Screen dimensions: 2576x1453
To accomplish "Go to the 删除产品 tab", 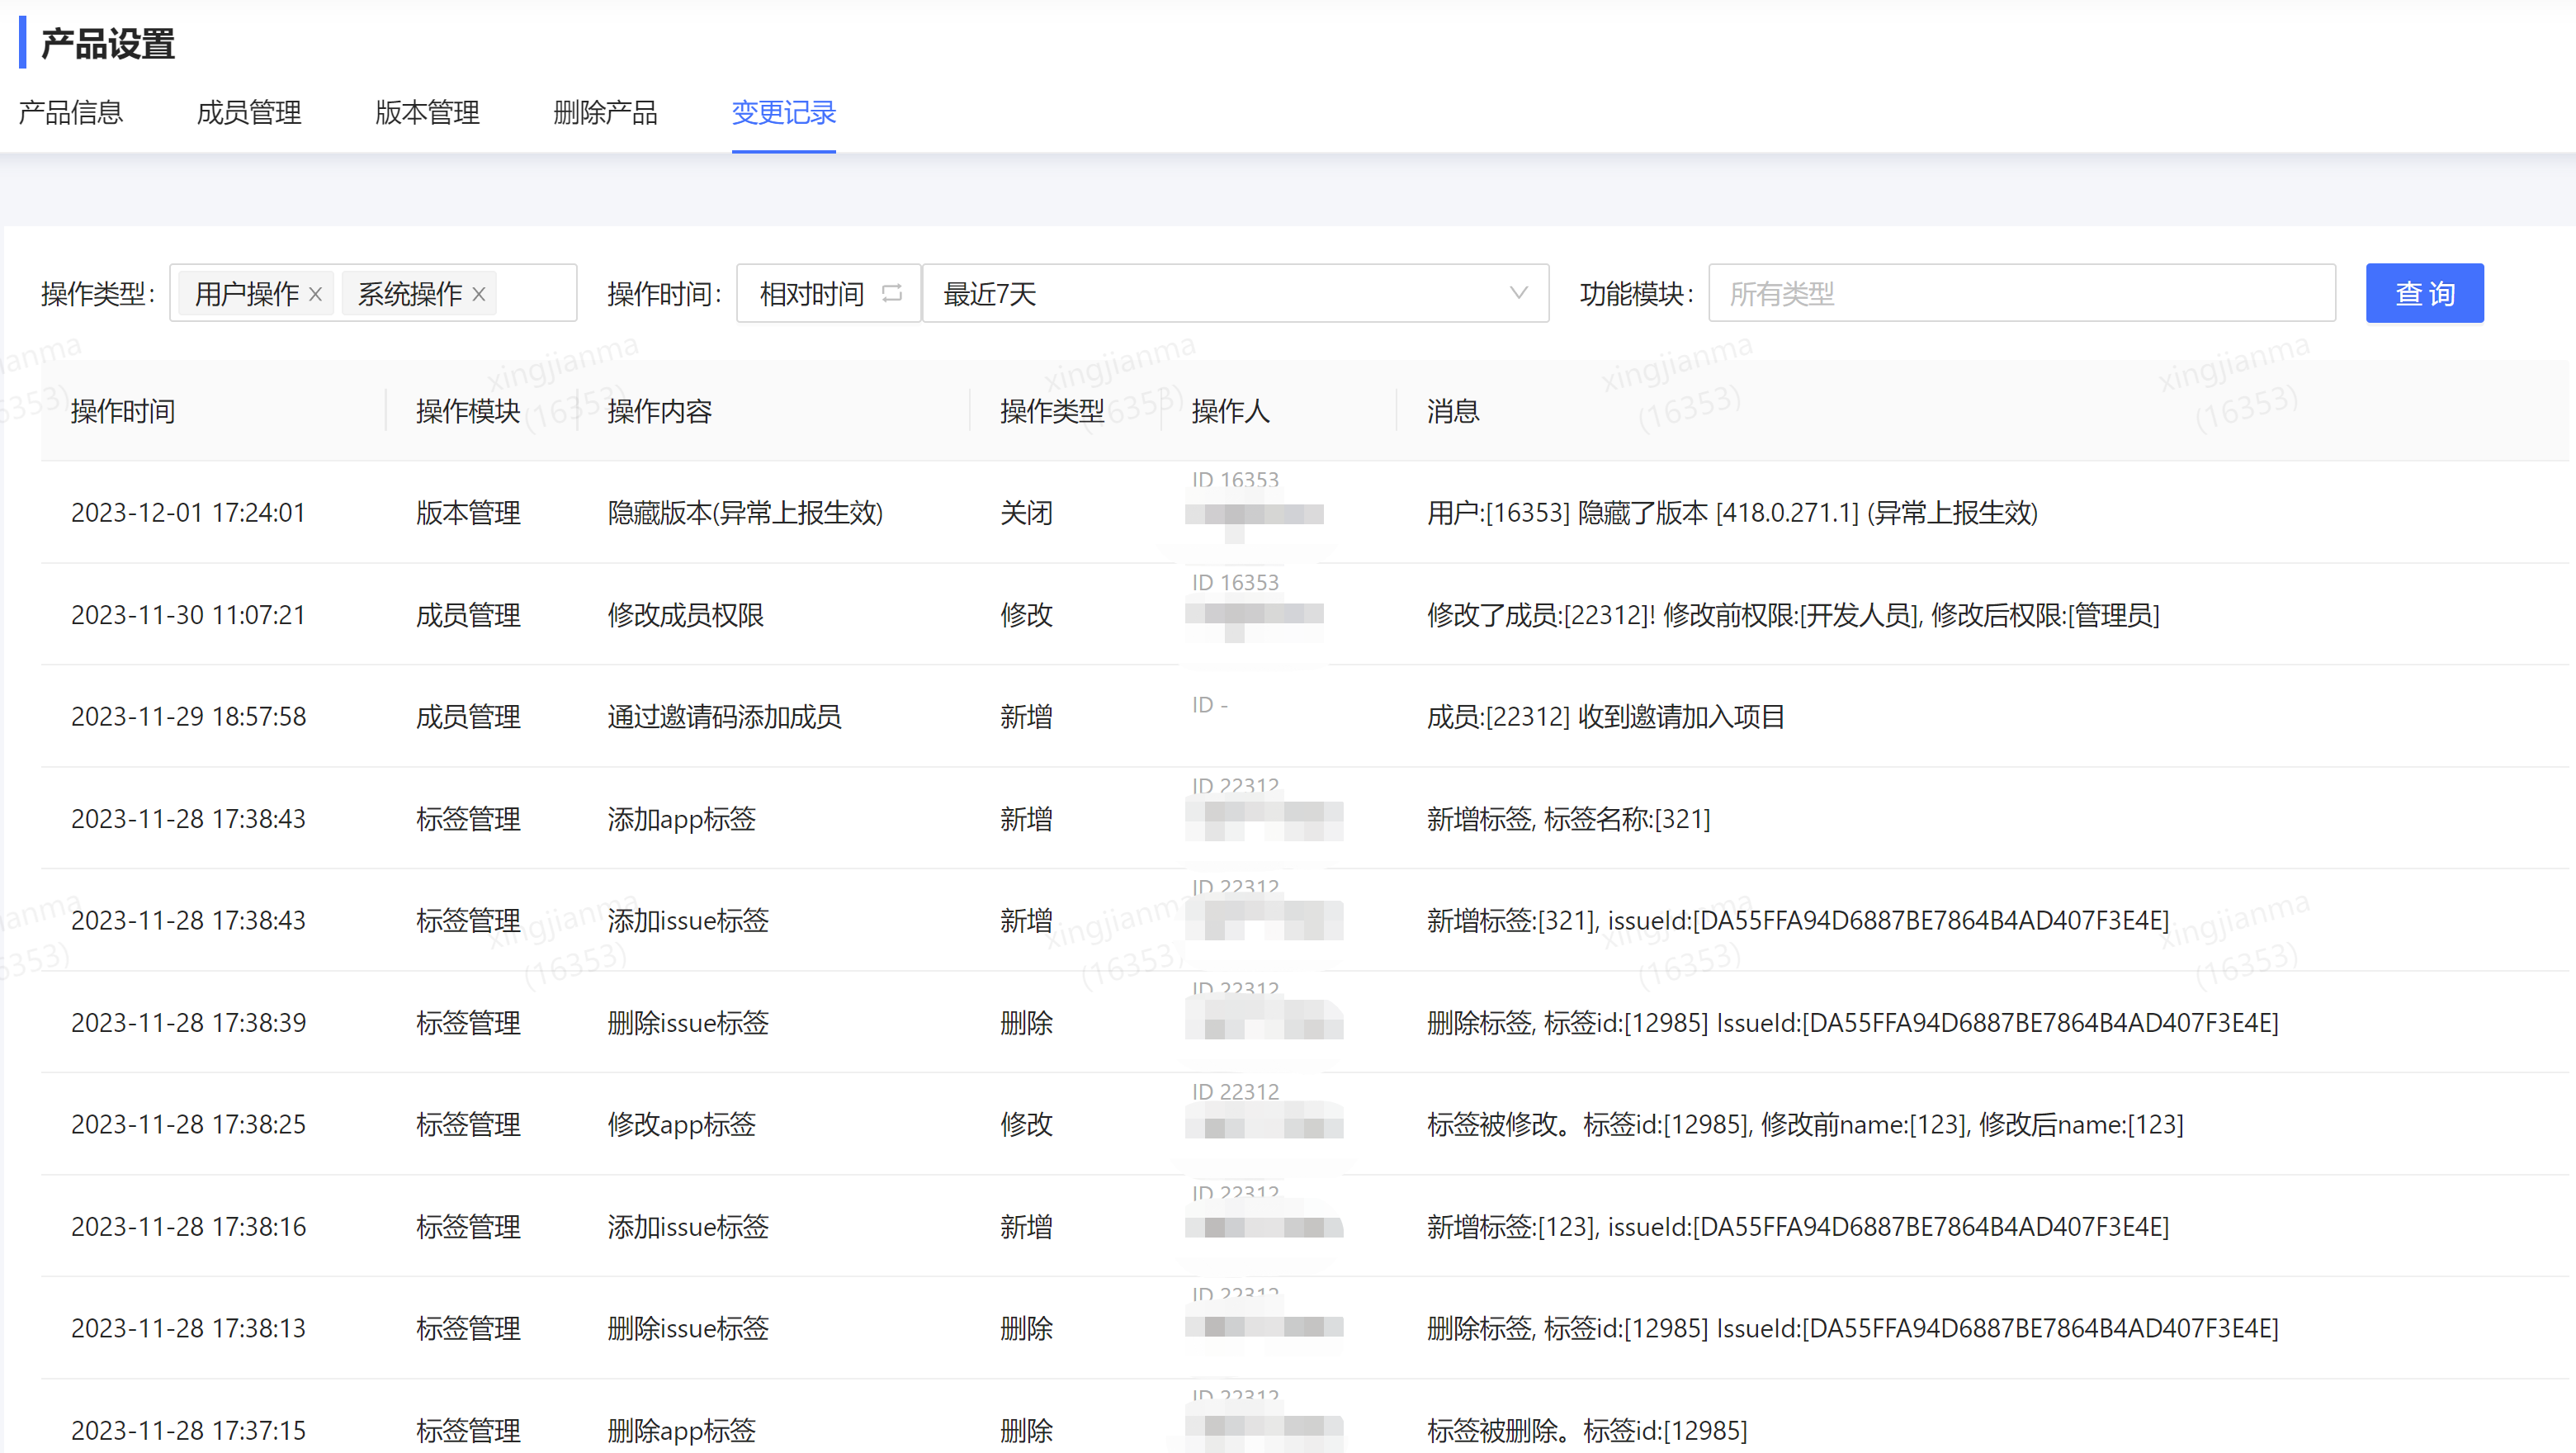I will [605, 113].
